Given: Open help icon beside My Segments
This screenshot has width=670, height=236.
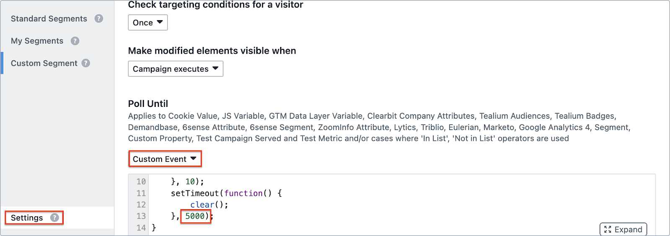Looking at the screenshot, I should click(x=75, y=41).
